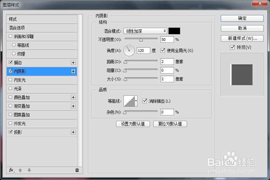270x180 pixels.
Task: Click 设置为默认值 button
Action: click(133, 124)
